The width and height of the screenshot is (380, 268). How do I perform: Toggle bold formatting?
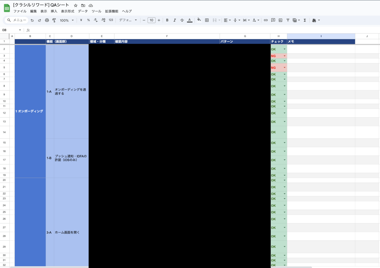[x=167, y=20]
